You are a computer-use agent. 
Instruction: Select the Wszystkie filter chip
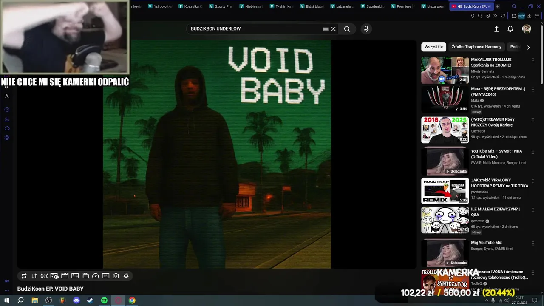(433, 47)
